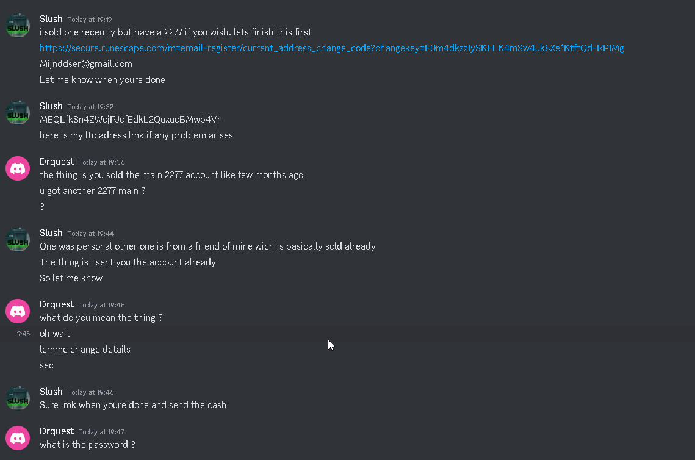
Task: Click the 'oh wait' message line
Action: (55, 334)
